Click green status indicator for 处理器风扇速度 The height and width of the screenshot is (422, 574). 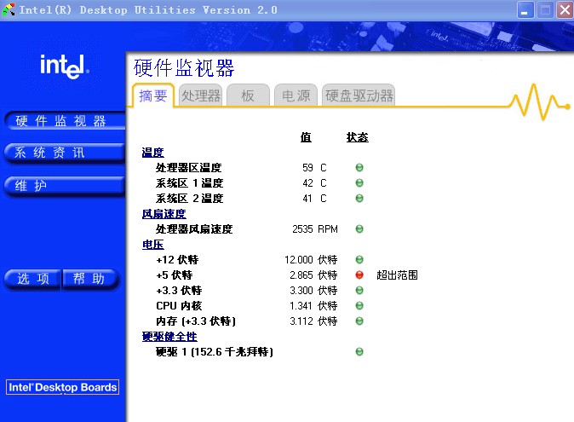pyautogui.click(x=359, y=229)
